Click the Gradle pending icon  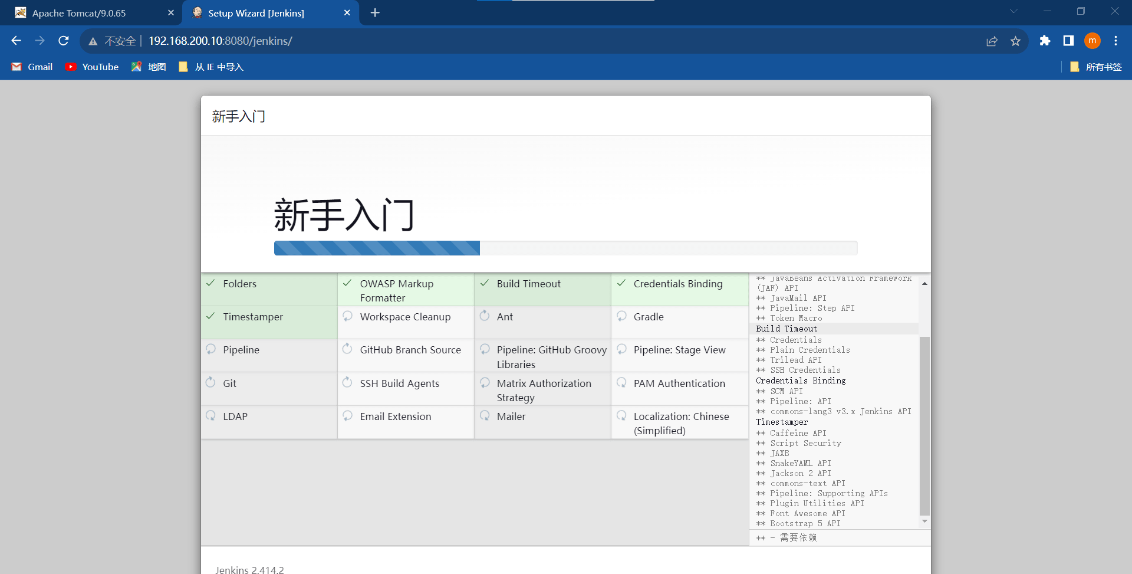click(x=621, y=316)
